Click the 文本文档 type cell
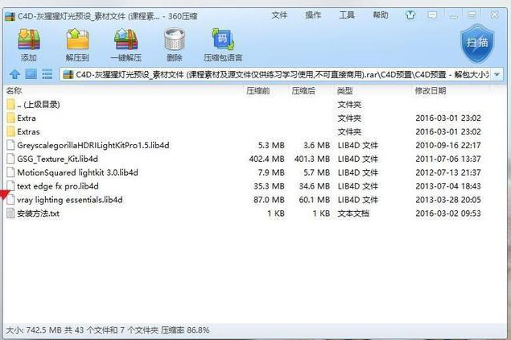 pos(353,214)
